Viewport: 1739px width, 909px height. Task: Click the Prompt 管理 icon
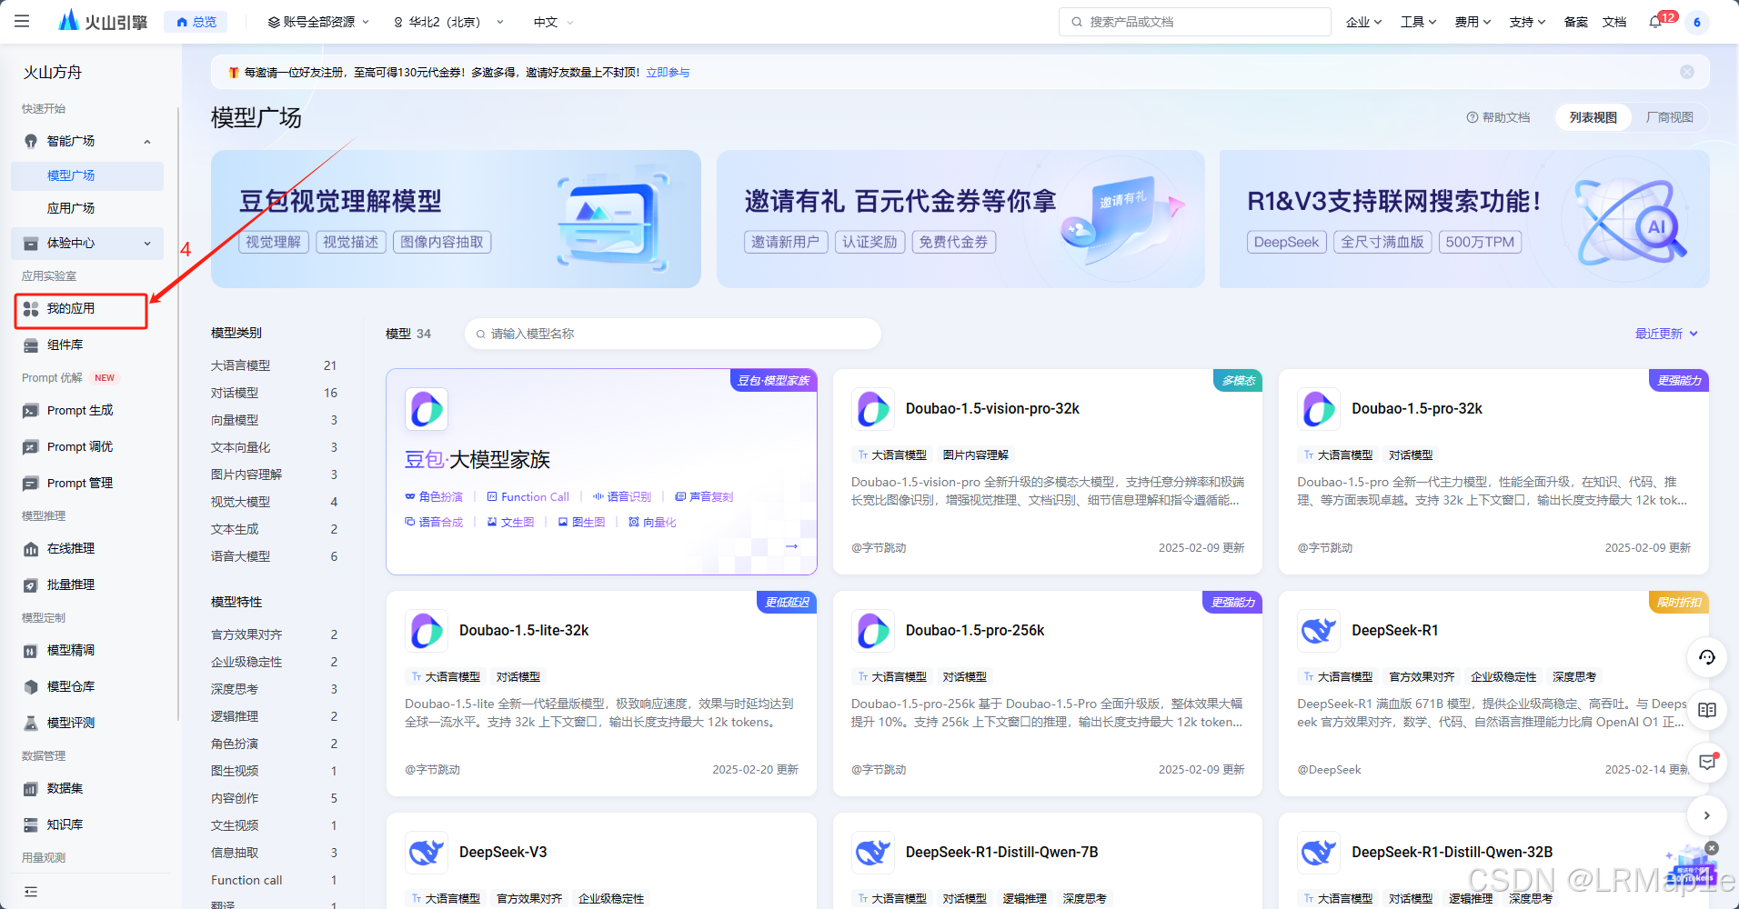click(x=31, y=484)
